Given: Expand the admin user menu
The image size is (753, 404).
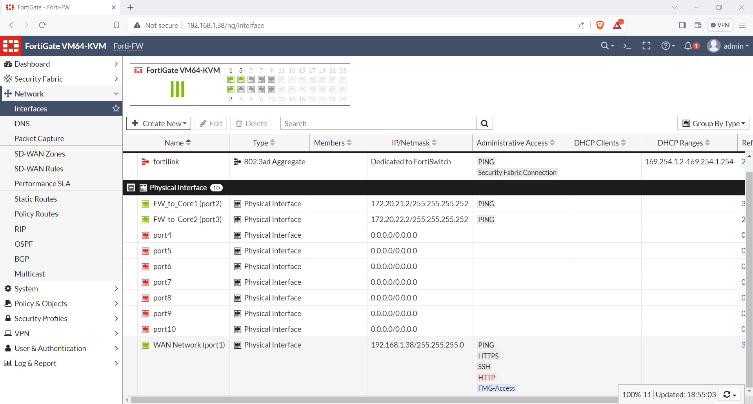Looking at the screenshot, I should (728, 46).
